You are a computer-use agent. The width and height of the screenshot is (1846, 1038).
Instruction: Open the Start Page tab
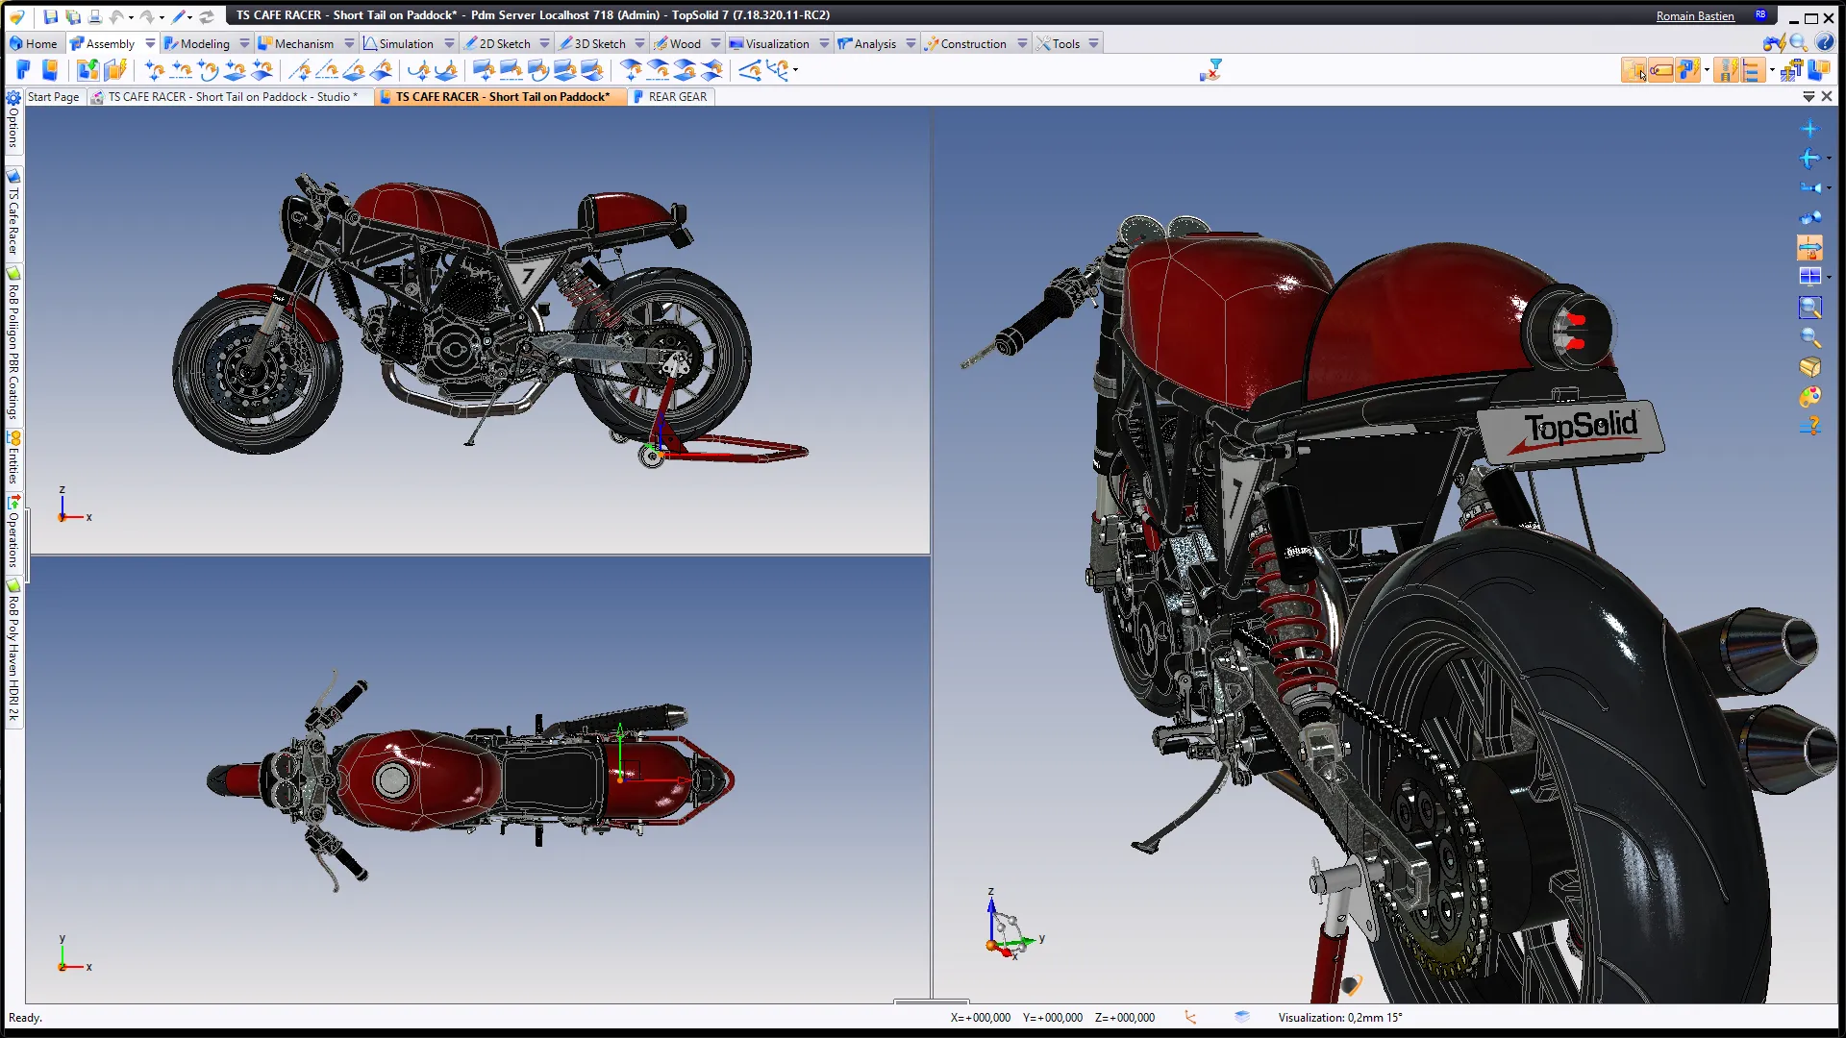click(53, 97)
